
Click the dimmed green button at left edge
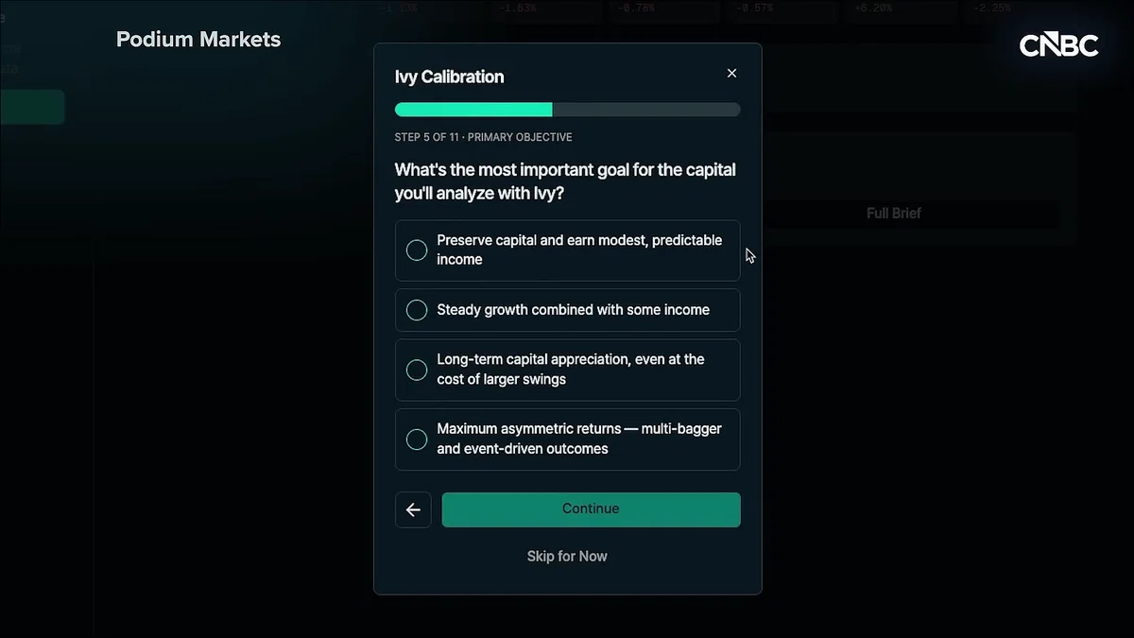coord(32,107)
